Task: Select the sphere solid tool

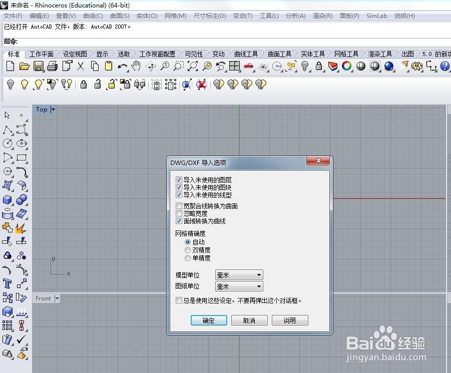Action: (21, 199)
